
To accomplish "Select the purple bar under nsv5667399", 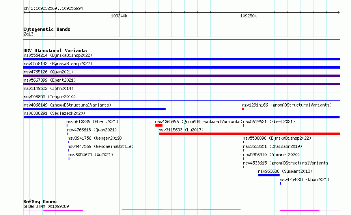I will click(x=181, y=84).
